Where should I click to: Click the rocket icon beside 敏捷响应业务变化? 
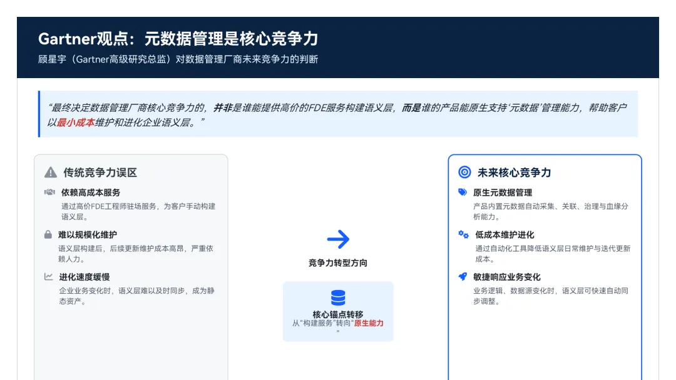pyautogui.click(x=463, y=277)
